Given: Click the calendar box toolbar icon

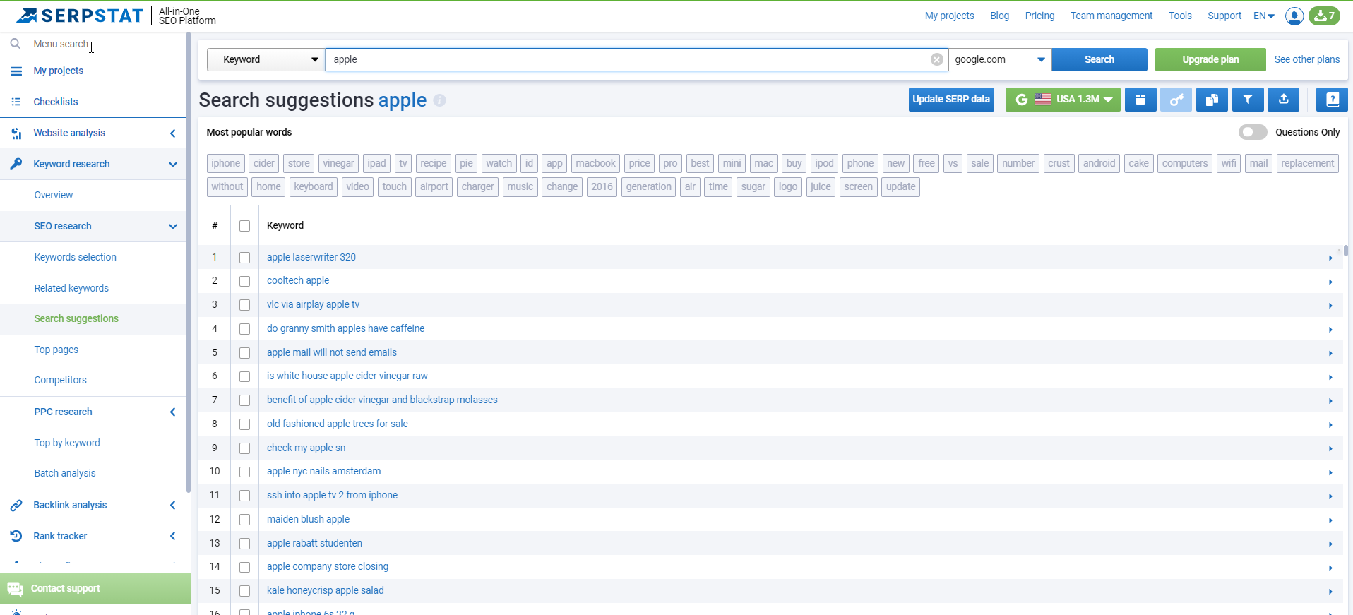Looking at the screenshot, I should [x=1140, y=100].
